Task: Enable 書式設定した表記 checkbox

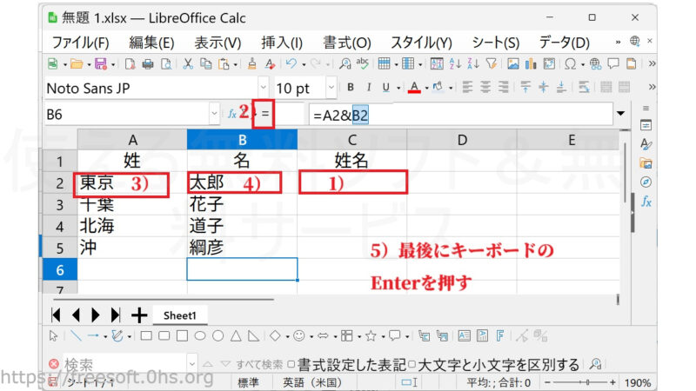Action: coord(291,364)
